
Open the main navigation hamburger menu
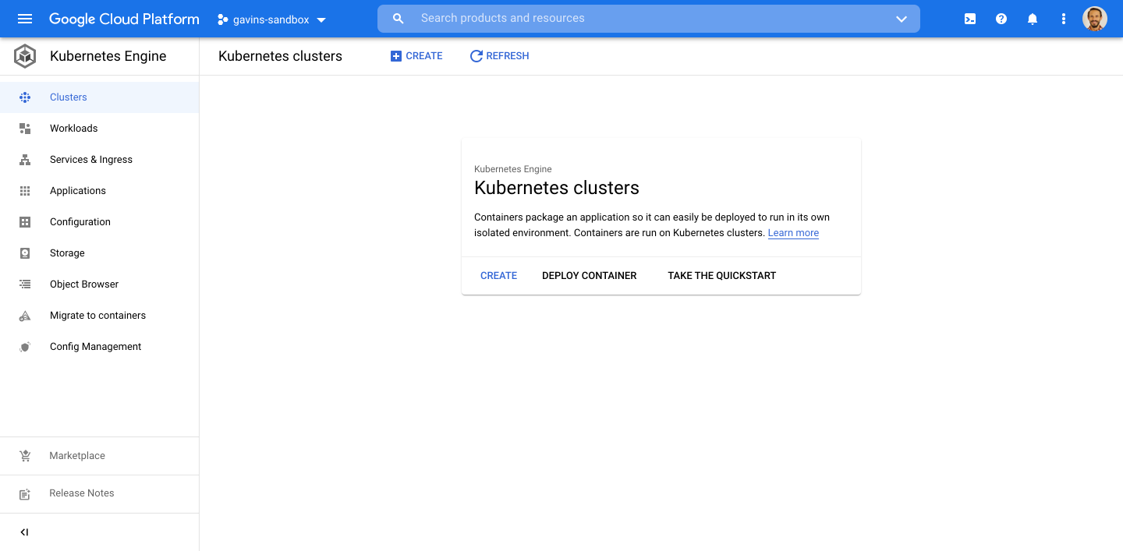(x=25, y=19)
